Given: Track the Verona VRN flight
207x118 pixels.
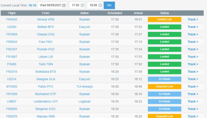Looking at the screenshot, I should click(x=193, y=19).
